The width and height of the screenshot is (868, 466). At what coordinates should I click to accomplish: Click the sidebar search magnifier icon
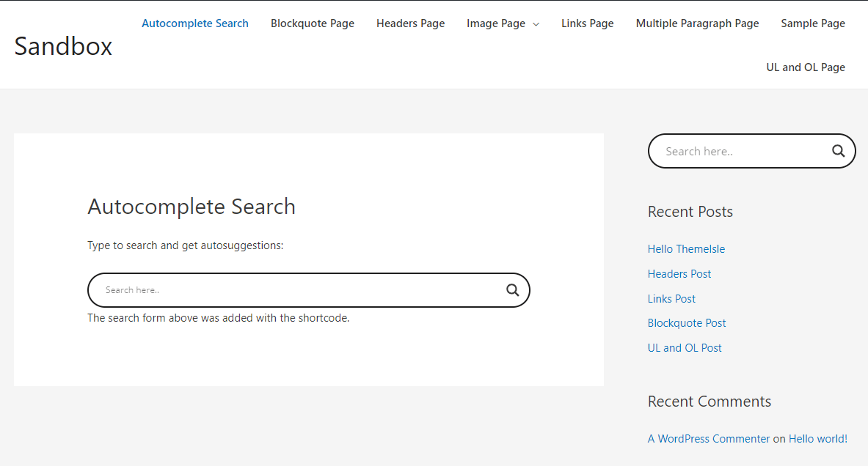tap(838, 150)
